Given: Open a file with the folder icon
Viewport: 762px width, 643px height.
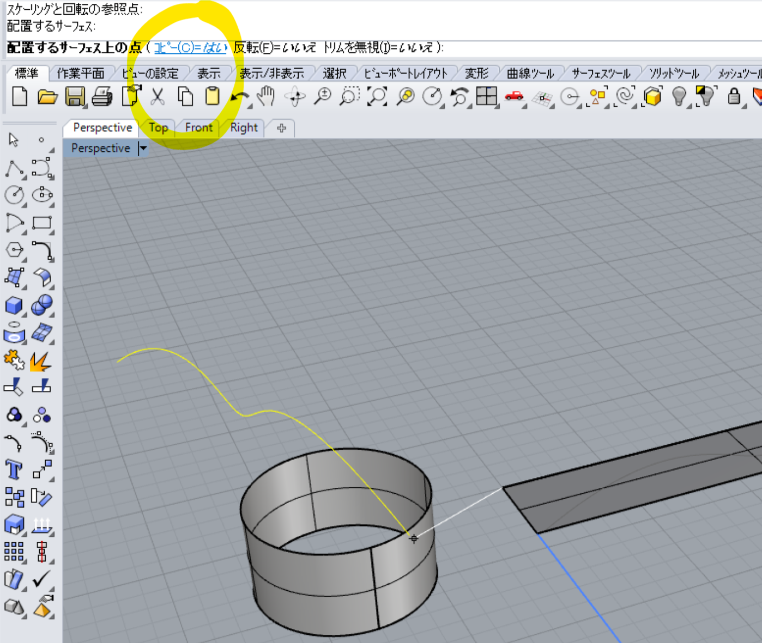Looking at the screenshot, I should point(47,97).
